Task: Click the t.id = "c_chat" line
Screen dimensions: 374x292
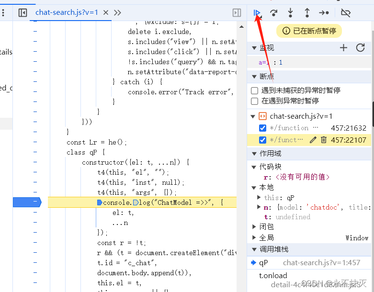Action: pyautogui.click(x=127, y=263)
